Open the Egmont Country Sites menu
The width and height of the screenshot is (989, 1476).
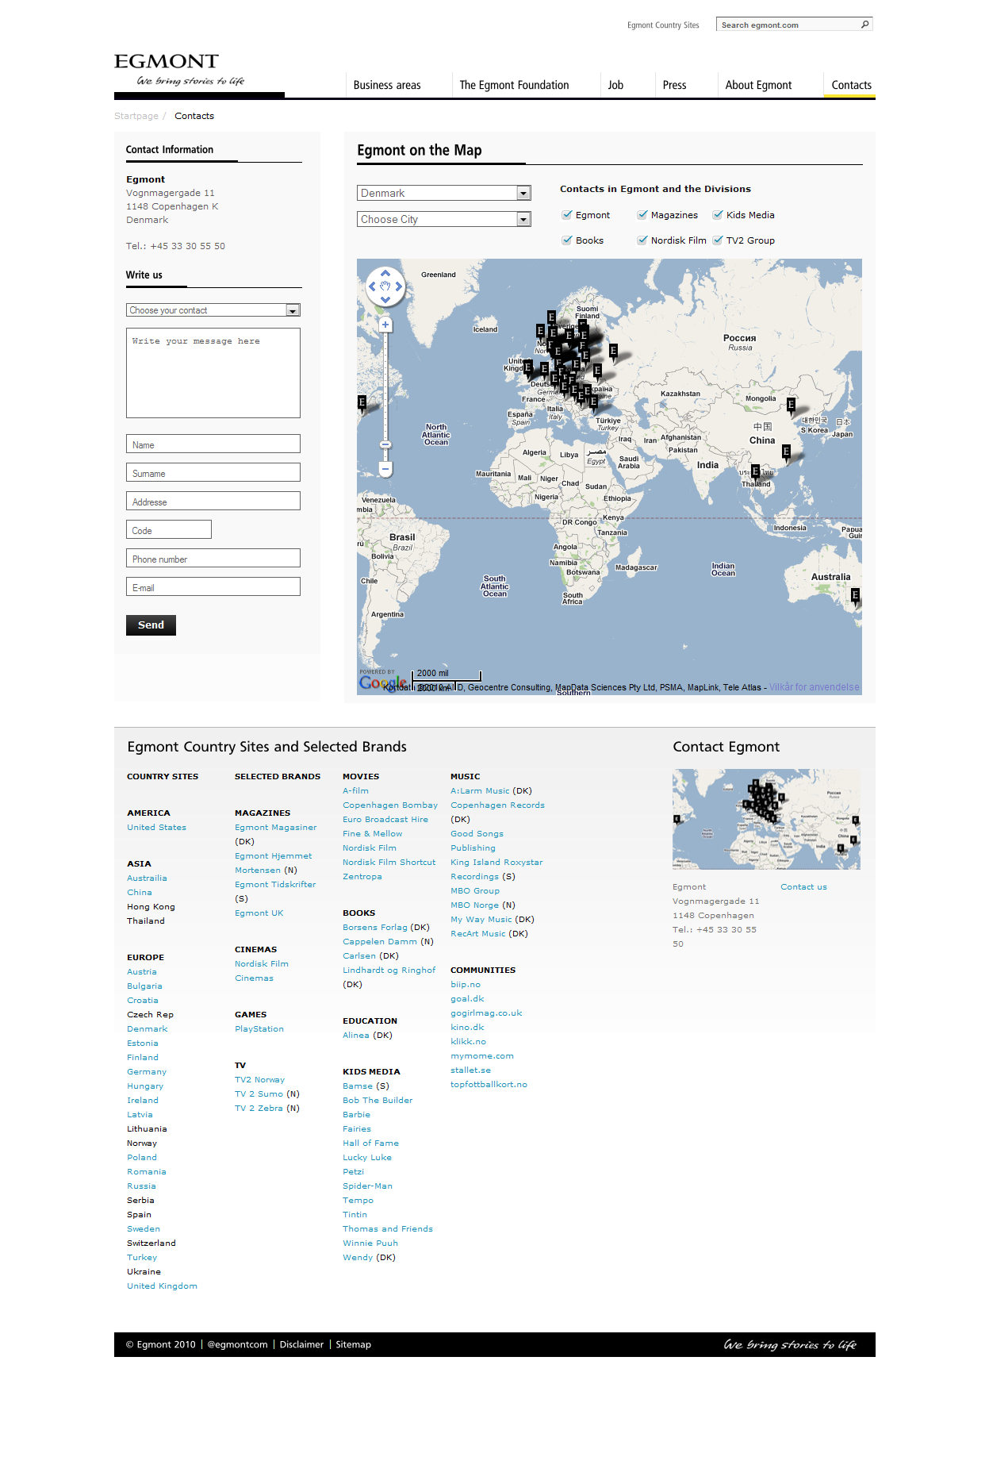663,25
